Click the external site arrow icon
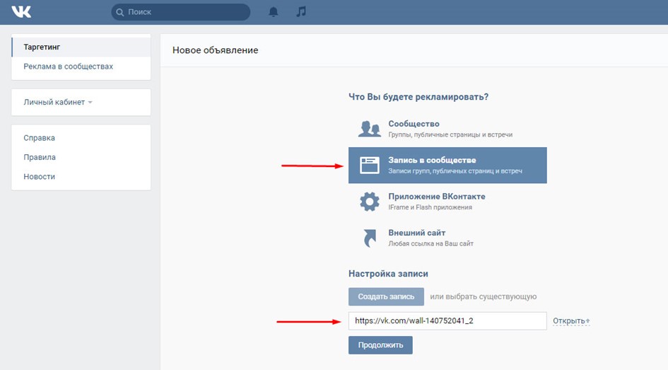This screenshot has height=370, width=668. pos(370,238)
